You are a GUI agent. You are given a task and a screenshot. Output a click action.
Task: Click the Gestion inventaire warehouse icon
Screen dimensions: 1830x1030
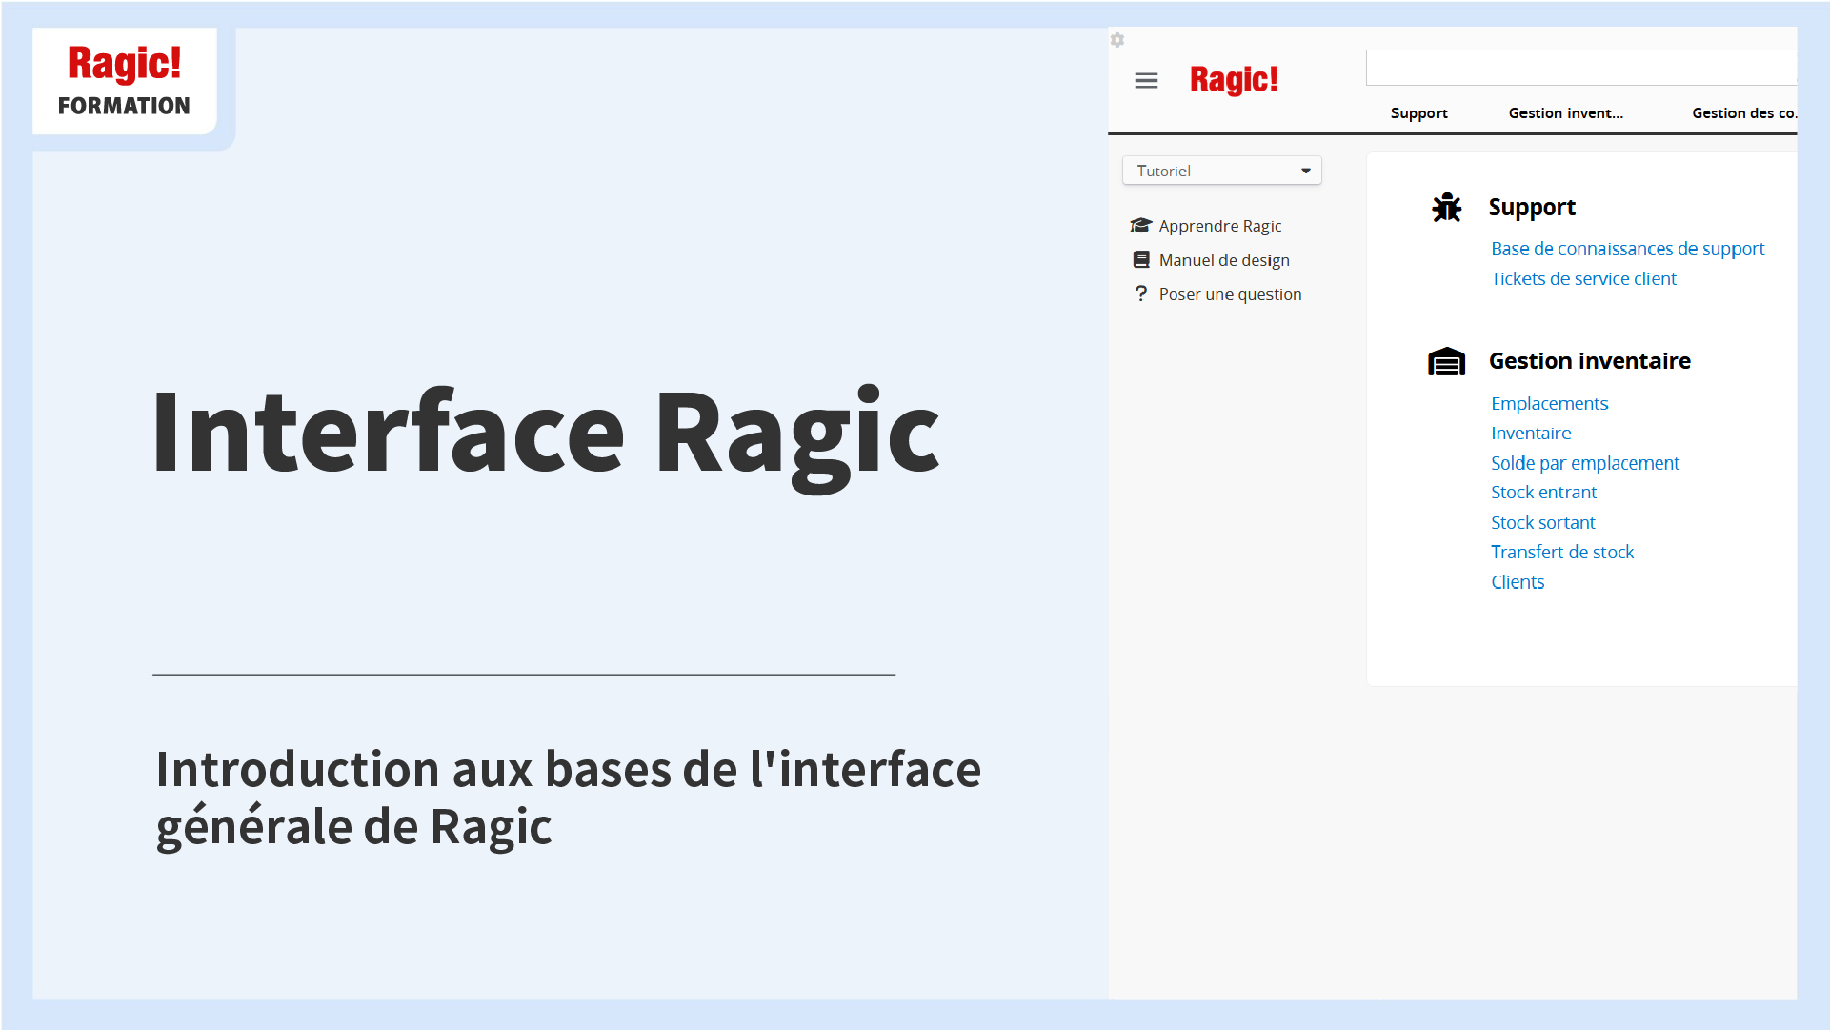(1446, 362)
